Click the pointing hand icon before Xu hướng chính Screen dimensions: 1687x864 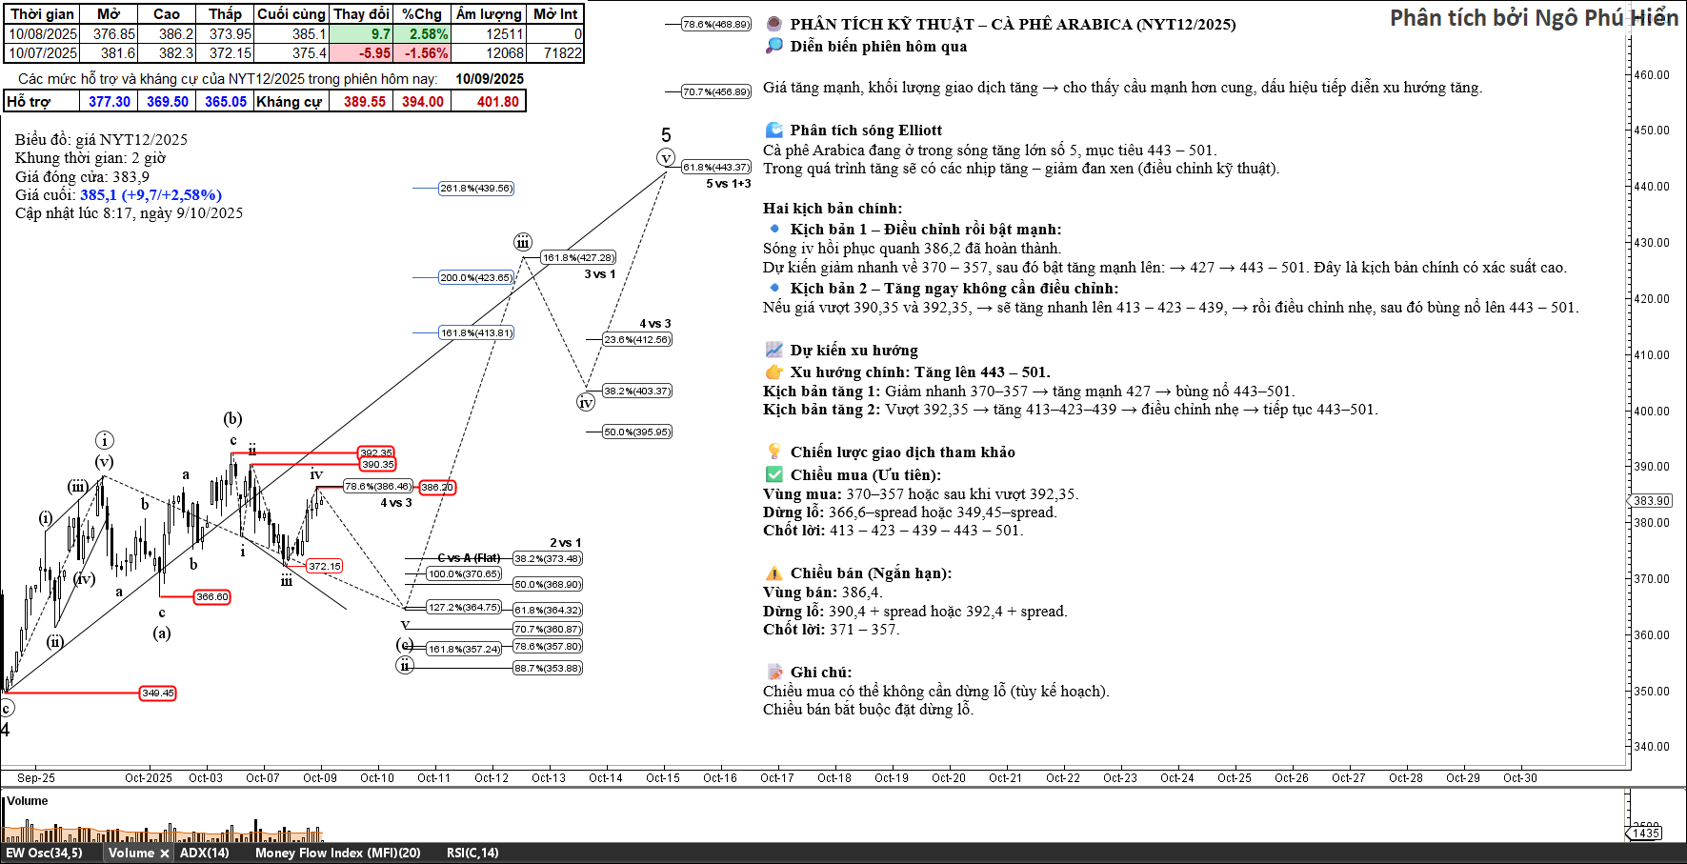click(773, 372)
